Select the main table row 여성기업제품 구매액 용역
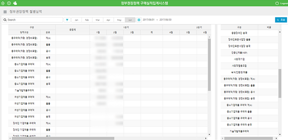This screenshot has height=140, width=288. click(x=108, y=116)
